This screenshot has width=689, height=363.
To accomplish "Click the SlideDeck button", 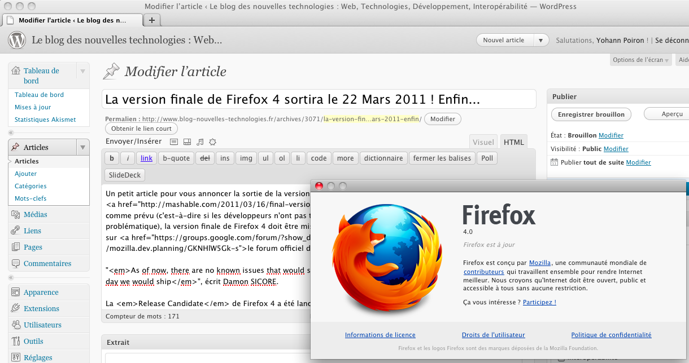I will (125, 175).
